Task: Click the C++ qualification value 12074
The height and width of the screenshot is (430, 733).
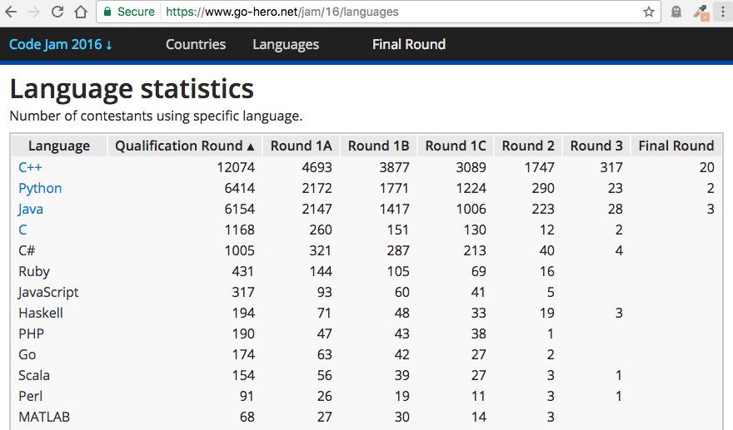Action: 236,167
